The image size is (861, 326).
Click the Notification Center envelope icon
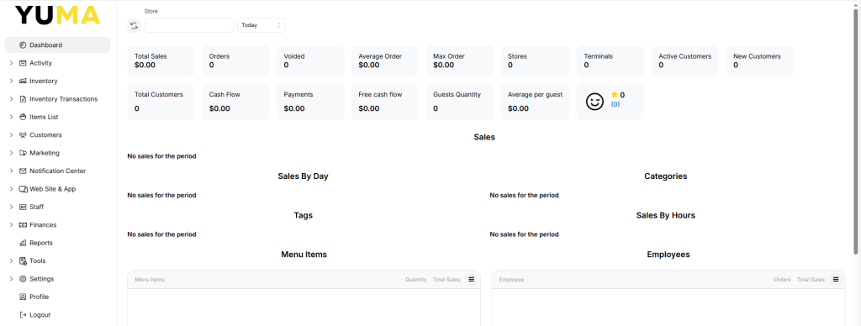pos(23,171)
